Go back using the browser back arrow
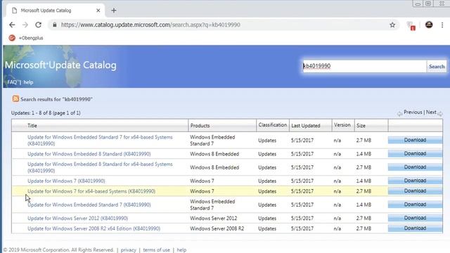The width and height of the screenshot is (450, 253). (x=12, y=25)
